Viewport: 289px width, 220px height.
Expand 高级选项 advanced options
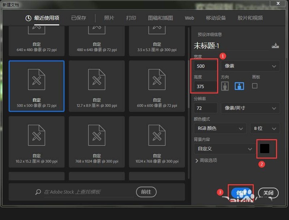206,160
